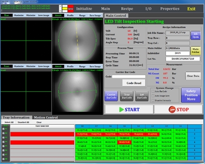Screen dimensions: 205x164
Task: Save Image in lower result panel
Action: pos(95,66)
